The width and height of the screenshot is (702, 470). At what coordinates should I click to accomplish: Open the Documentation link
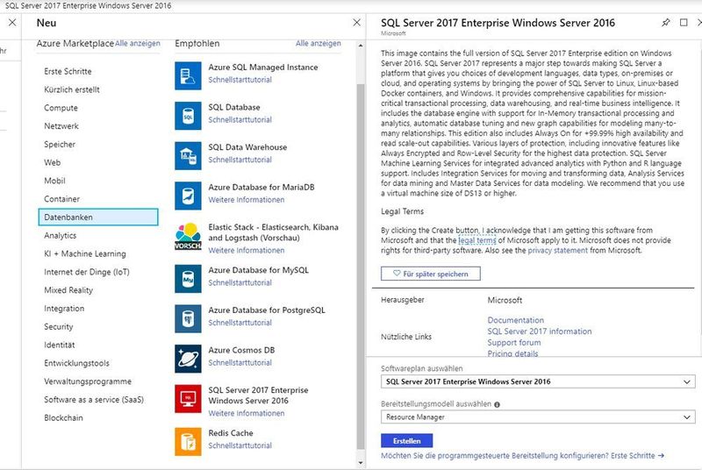pyautogui.click(x=516, y=320)
